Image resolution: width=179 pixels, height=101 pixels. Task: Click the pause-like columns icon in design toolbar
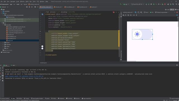[x=126, y=15]
